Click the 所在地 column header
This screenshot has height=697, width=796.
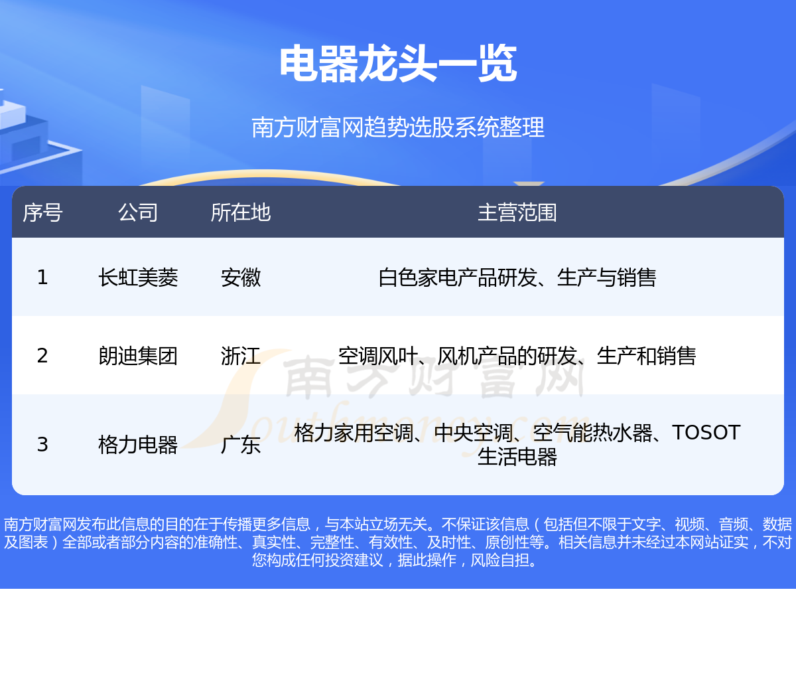[x=241, y=212]
